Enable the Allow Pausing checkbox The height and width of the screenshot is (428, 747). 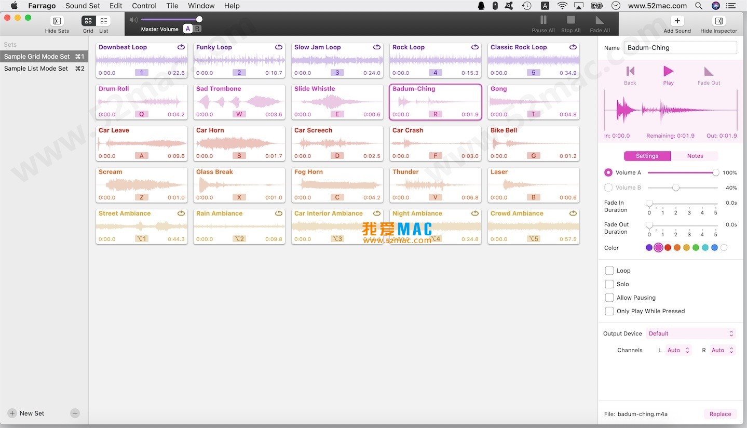coord(609,298)
